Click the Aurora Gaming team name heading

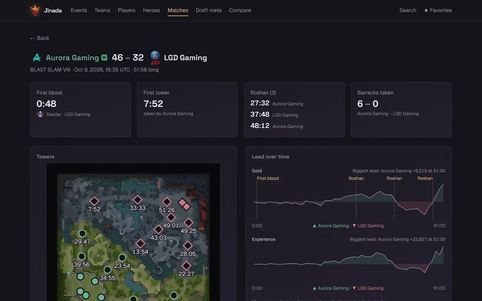(x=72, y=58)
